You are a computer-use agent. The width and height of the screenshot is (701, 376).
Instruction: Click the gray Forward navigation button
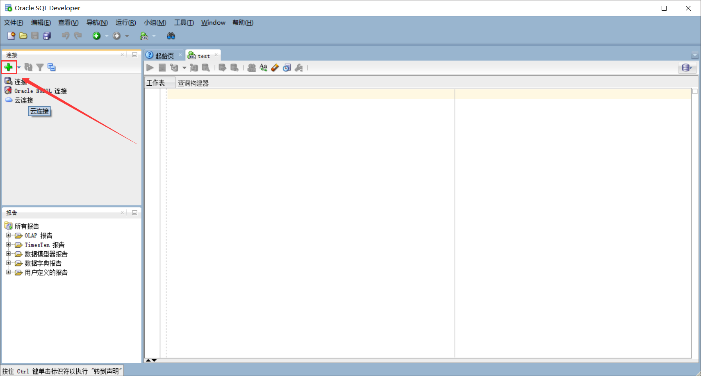coord(117,36)
